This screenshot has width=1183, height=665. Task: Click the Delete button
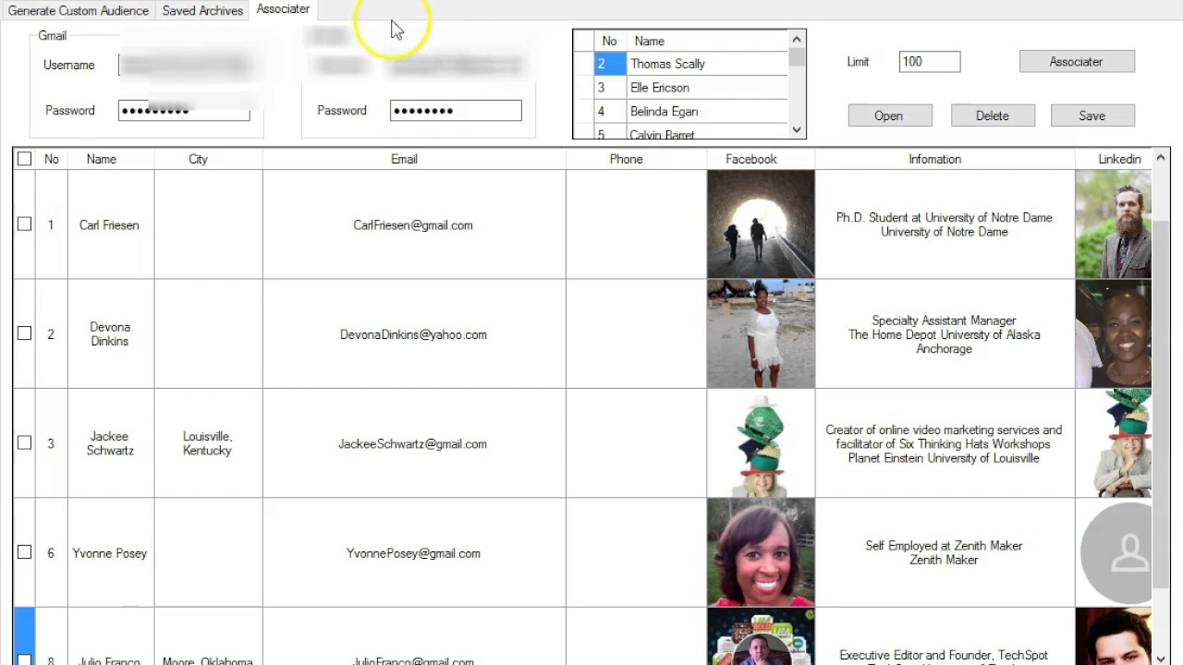[992, 115]
